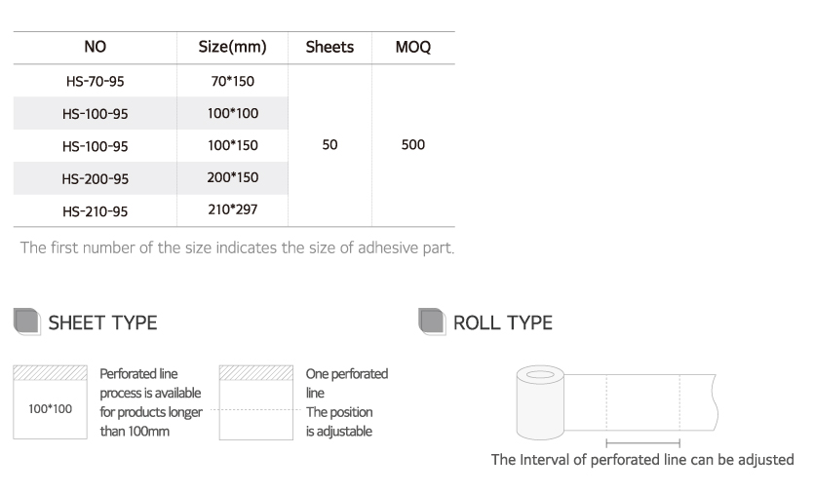The width and height of the screenshot is (814, 493).
Task: Click the 100*100 sheet diagram
Action: point(50,409)
